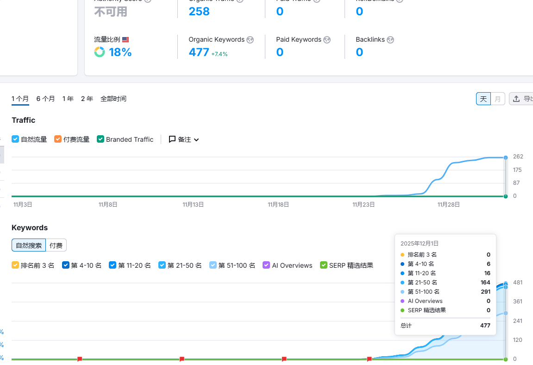Open the 全部时间 time range

click(x=113, y=99)
